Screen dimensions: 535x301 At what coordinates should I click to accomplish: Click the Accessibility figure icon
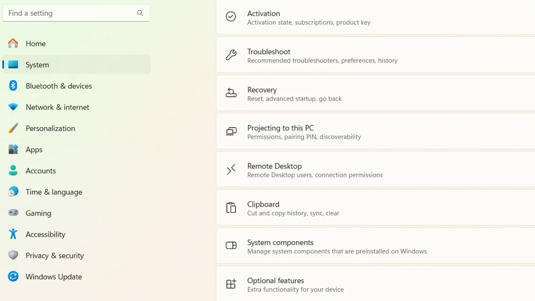[13, 234]
